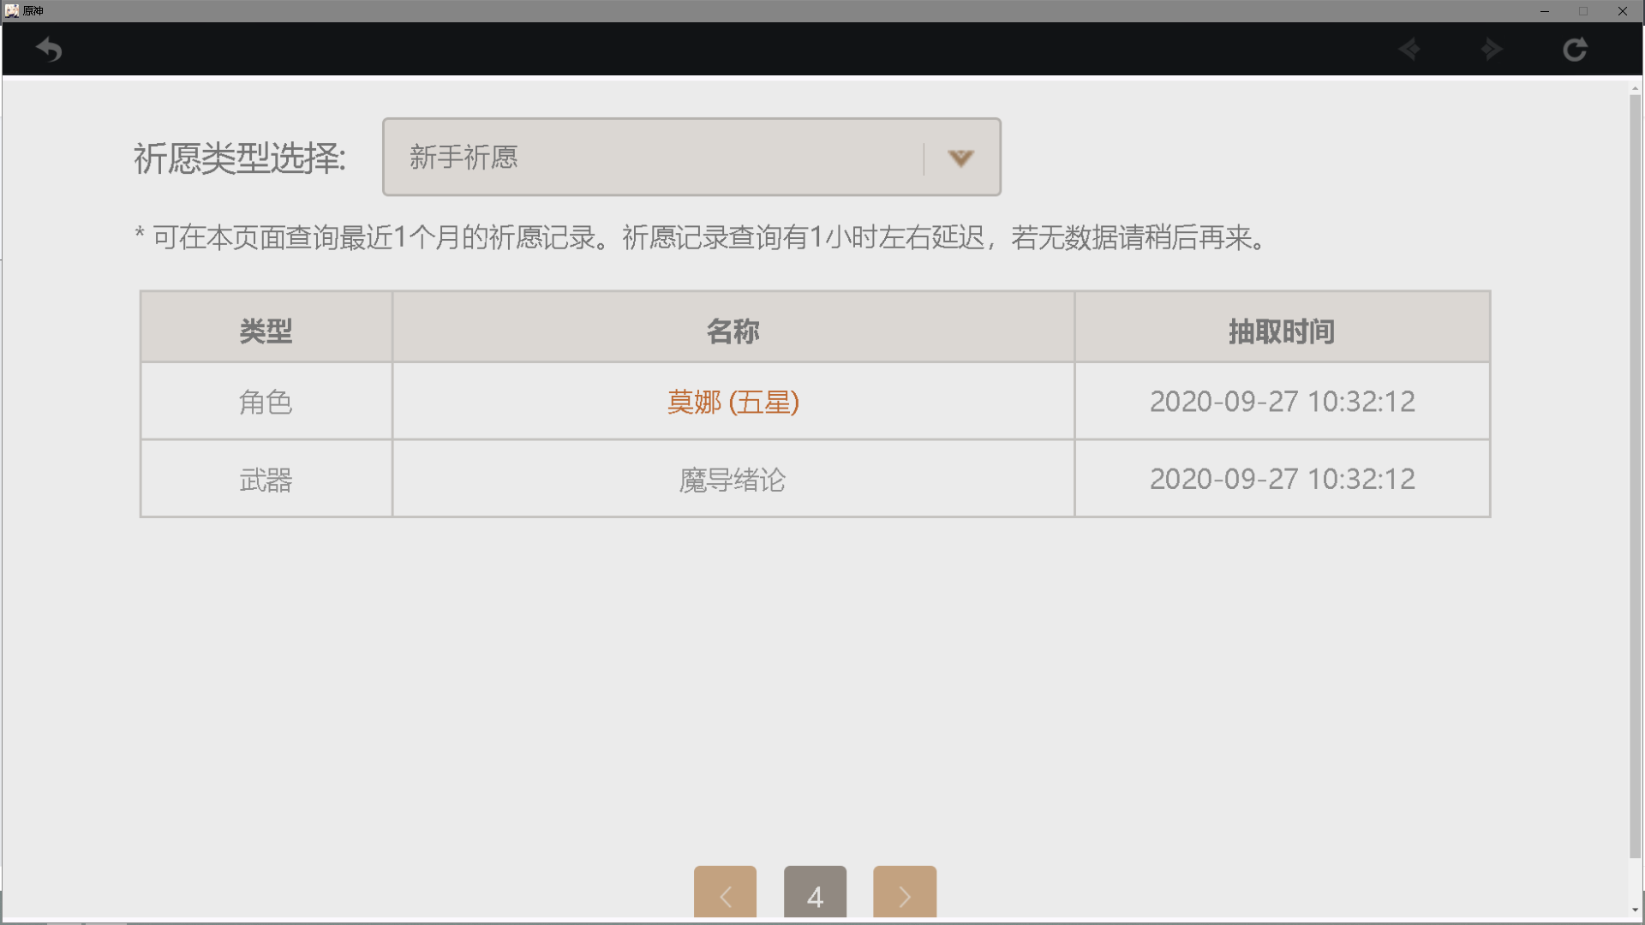
Task: Minimize the Genshin window
Action: (x=1544, y=11)
